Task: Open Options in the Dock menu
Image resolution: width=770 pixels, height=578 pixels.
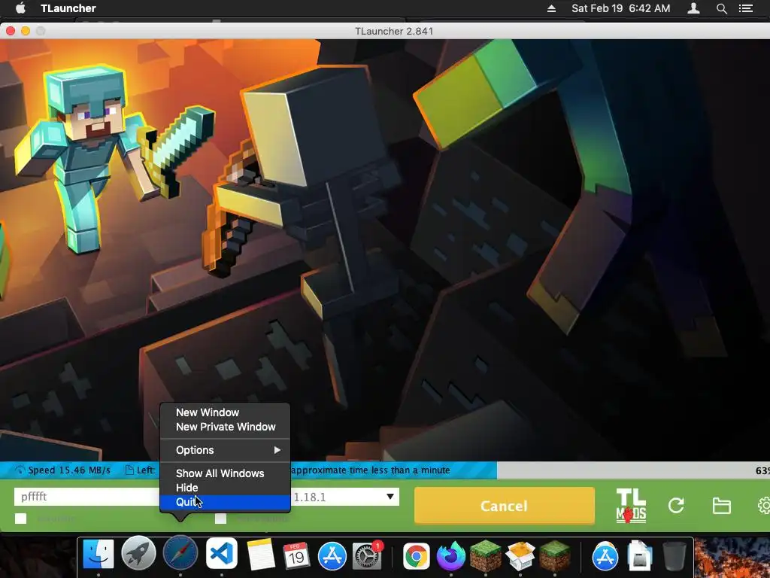Action: pyautogui.click(x=226, y=450)
